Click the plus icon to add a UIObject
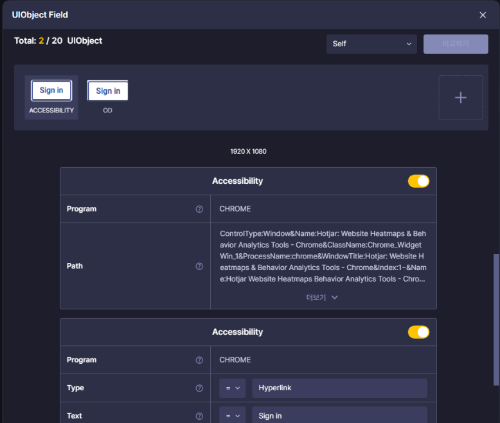This screenshot has height=423, width=500. (460, 98)
